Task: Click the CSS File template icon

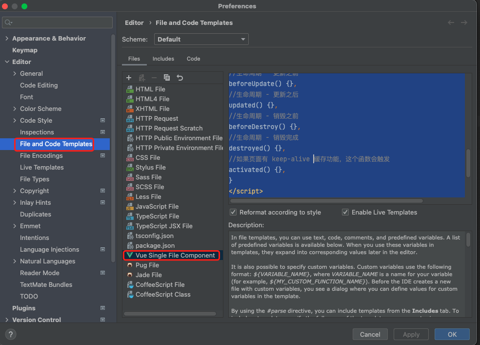Action: click(x=130, y=158)
